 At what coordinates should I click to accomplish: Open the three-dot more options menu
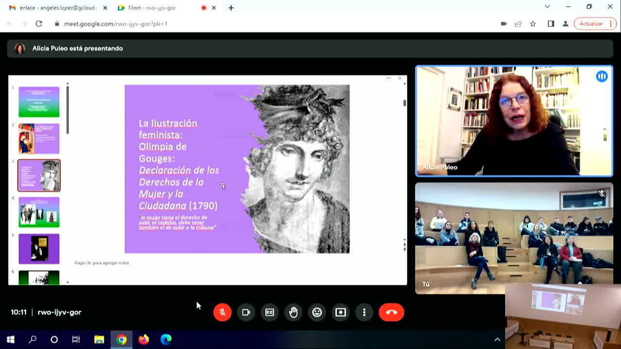pyautogui.click(x=364, y=312)
